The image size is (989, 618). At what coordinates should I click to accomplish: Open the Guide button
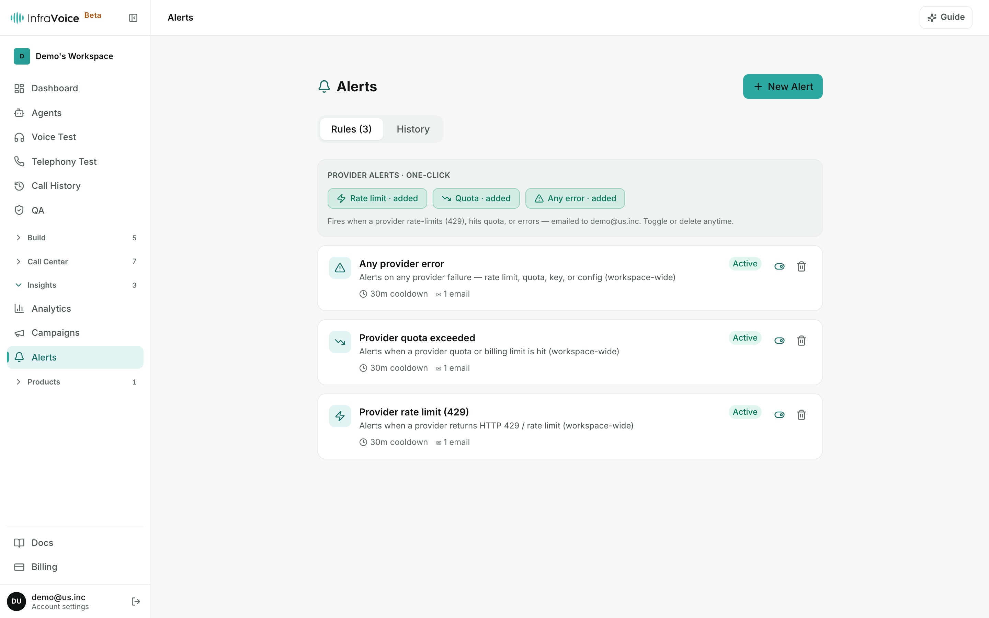pyautogui.click(x=946, y=17)
